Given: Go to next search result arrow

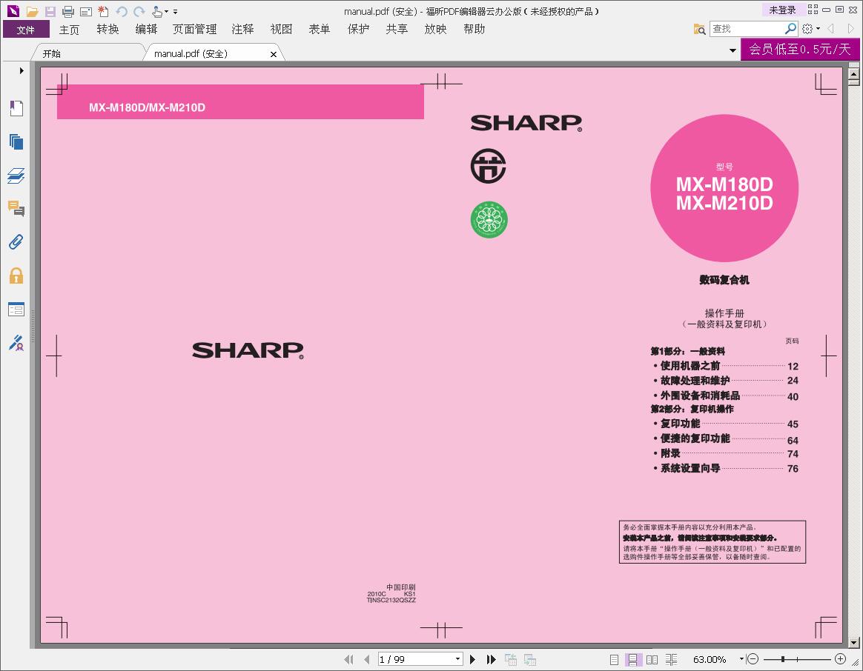Looking at the screenshot, I should [x=850, y=29].
